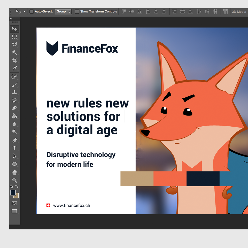248x248 pixels.
Task: Click the Distribute vertical centers button
Action: (182, 12)
